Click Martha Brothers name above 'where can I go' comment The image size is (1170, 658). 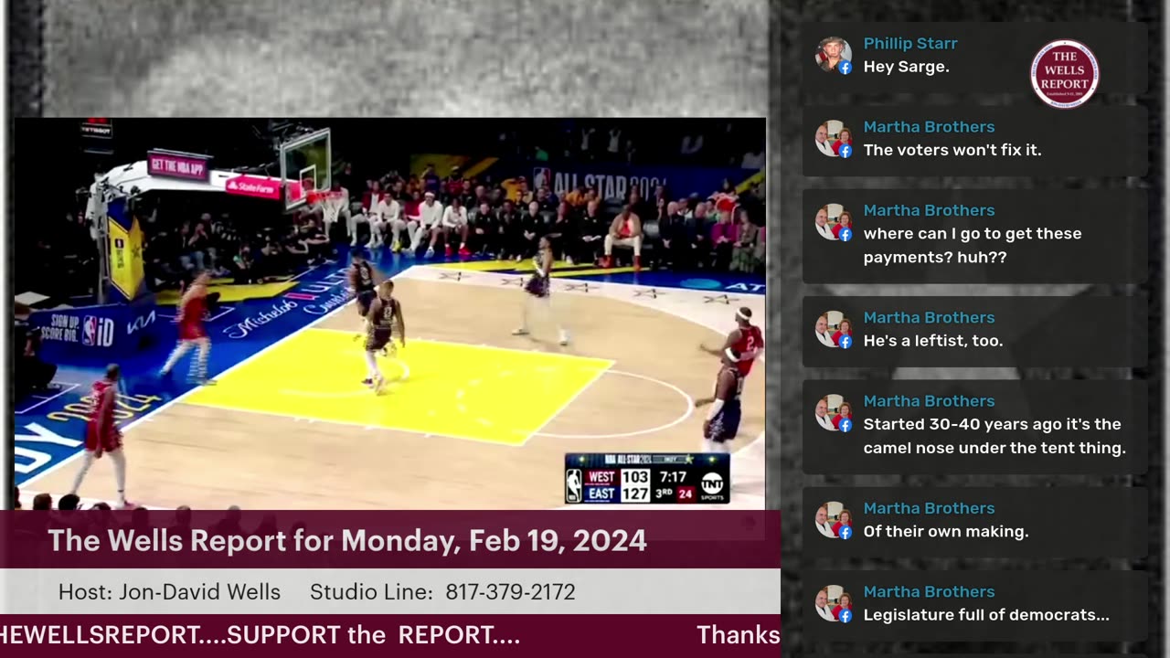coord(929,209)
